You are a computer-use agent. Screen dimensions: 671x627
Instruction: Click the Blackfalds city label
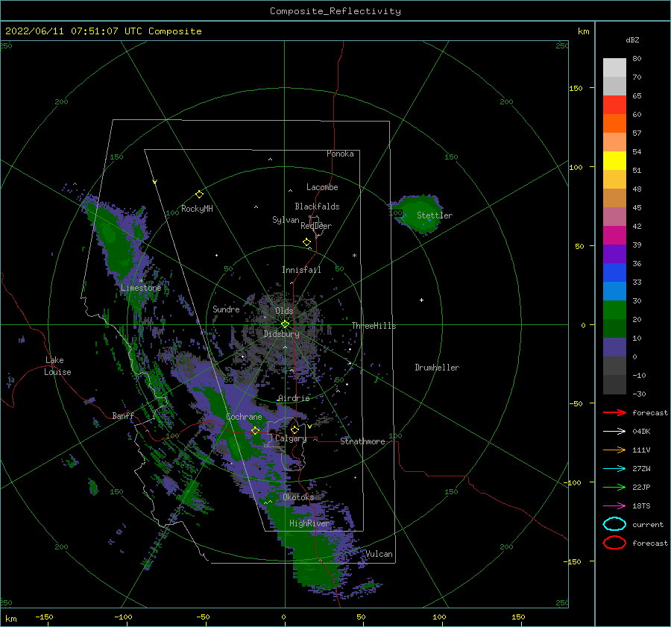317,207
